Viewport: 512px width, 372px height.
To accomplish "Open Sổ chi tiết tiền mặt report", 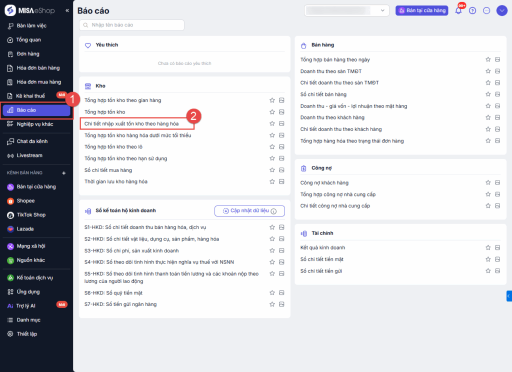I will pos(321,259).
